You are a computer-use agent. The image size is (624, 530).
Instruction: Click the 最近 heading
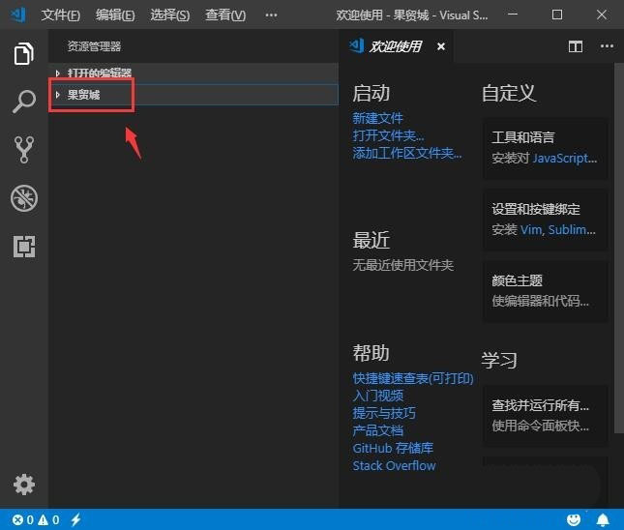pyautogui.click(x=371, y=240)
